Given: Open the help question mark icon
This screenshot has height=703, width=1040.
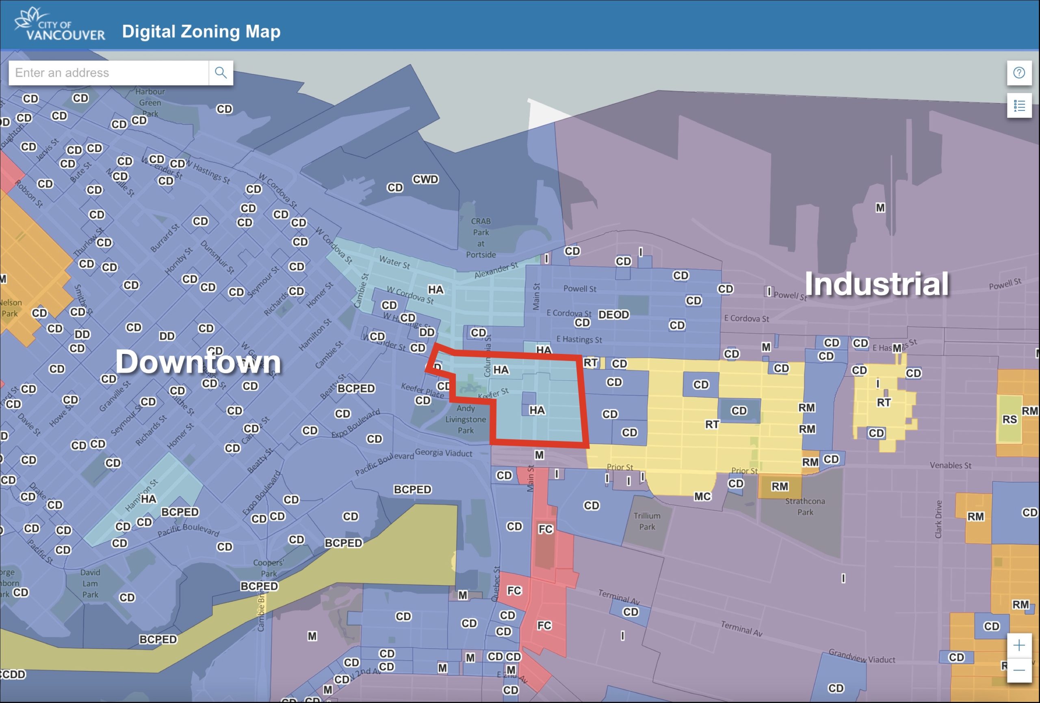Looking at the screenshot, I should point(1019,72).
